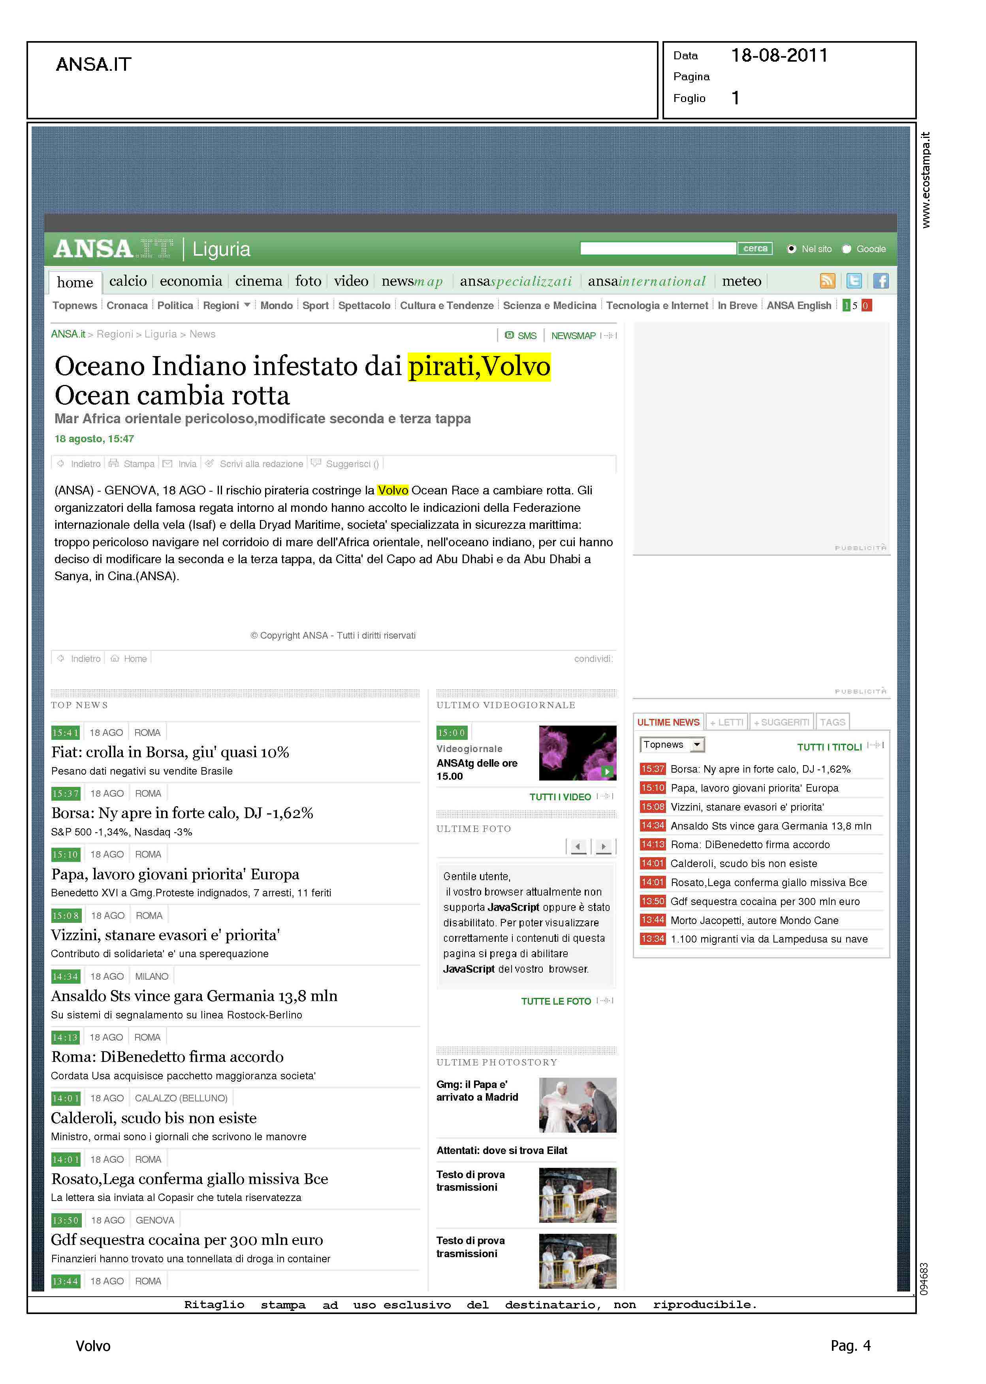986x1384 pixels.
Task: Open the Papa a Madrid photostory thumbnail
Action: click(x=578, y=1105)
